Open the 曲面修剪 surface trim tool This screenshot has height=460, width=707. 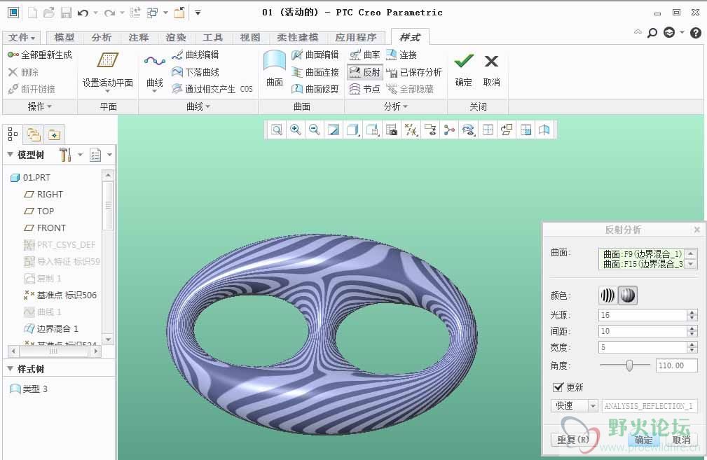tap(315, 89)
